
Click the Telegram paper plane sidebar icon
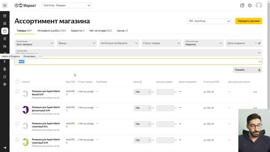tap(5, 148)
